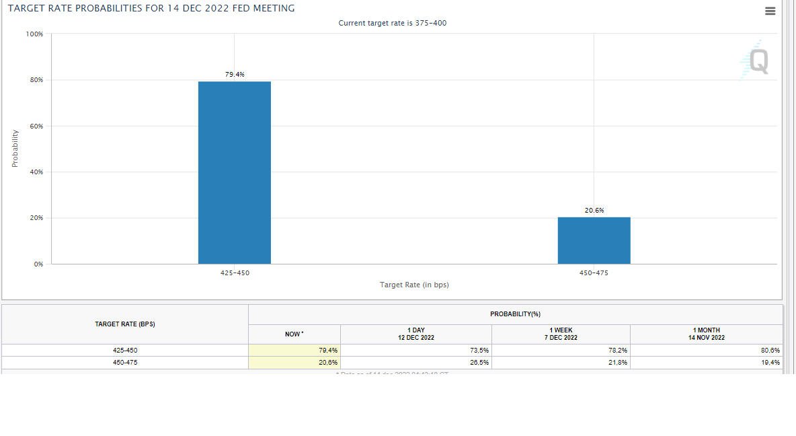Click the 'Target Rate (in bps)' axis title

[x=414, y=285]
